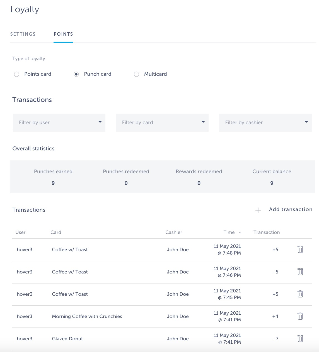Click the Card column header
319x352 pixels.
pos(56,232)
